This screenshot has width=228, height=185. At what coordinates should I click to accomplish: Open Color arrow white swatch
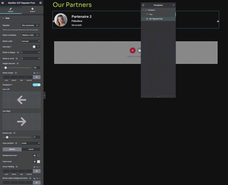(x=39, y=162)
